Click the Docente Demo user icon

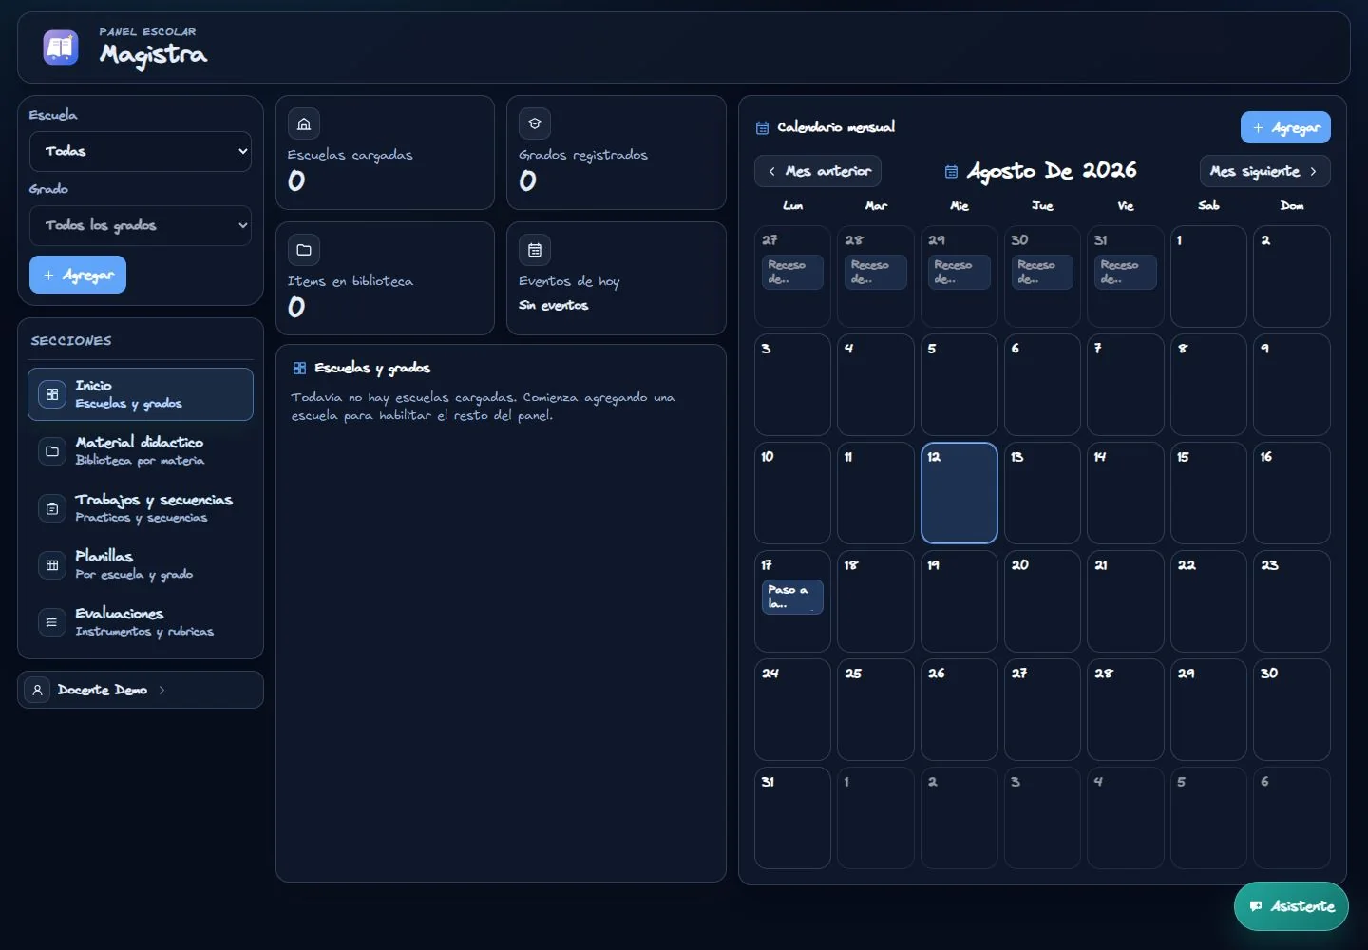tap(37, 690)
